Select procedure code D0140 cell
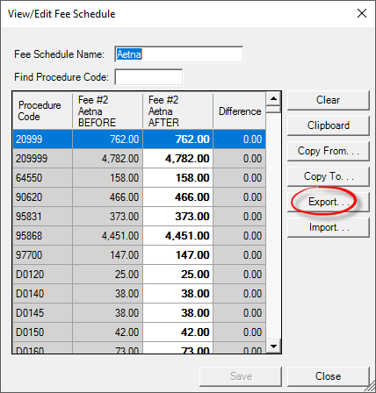 pyautogui.click(x=43, y=294)
